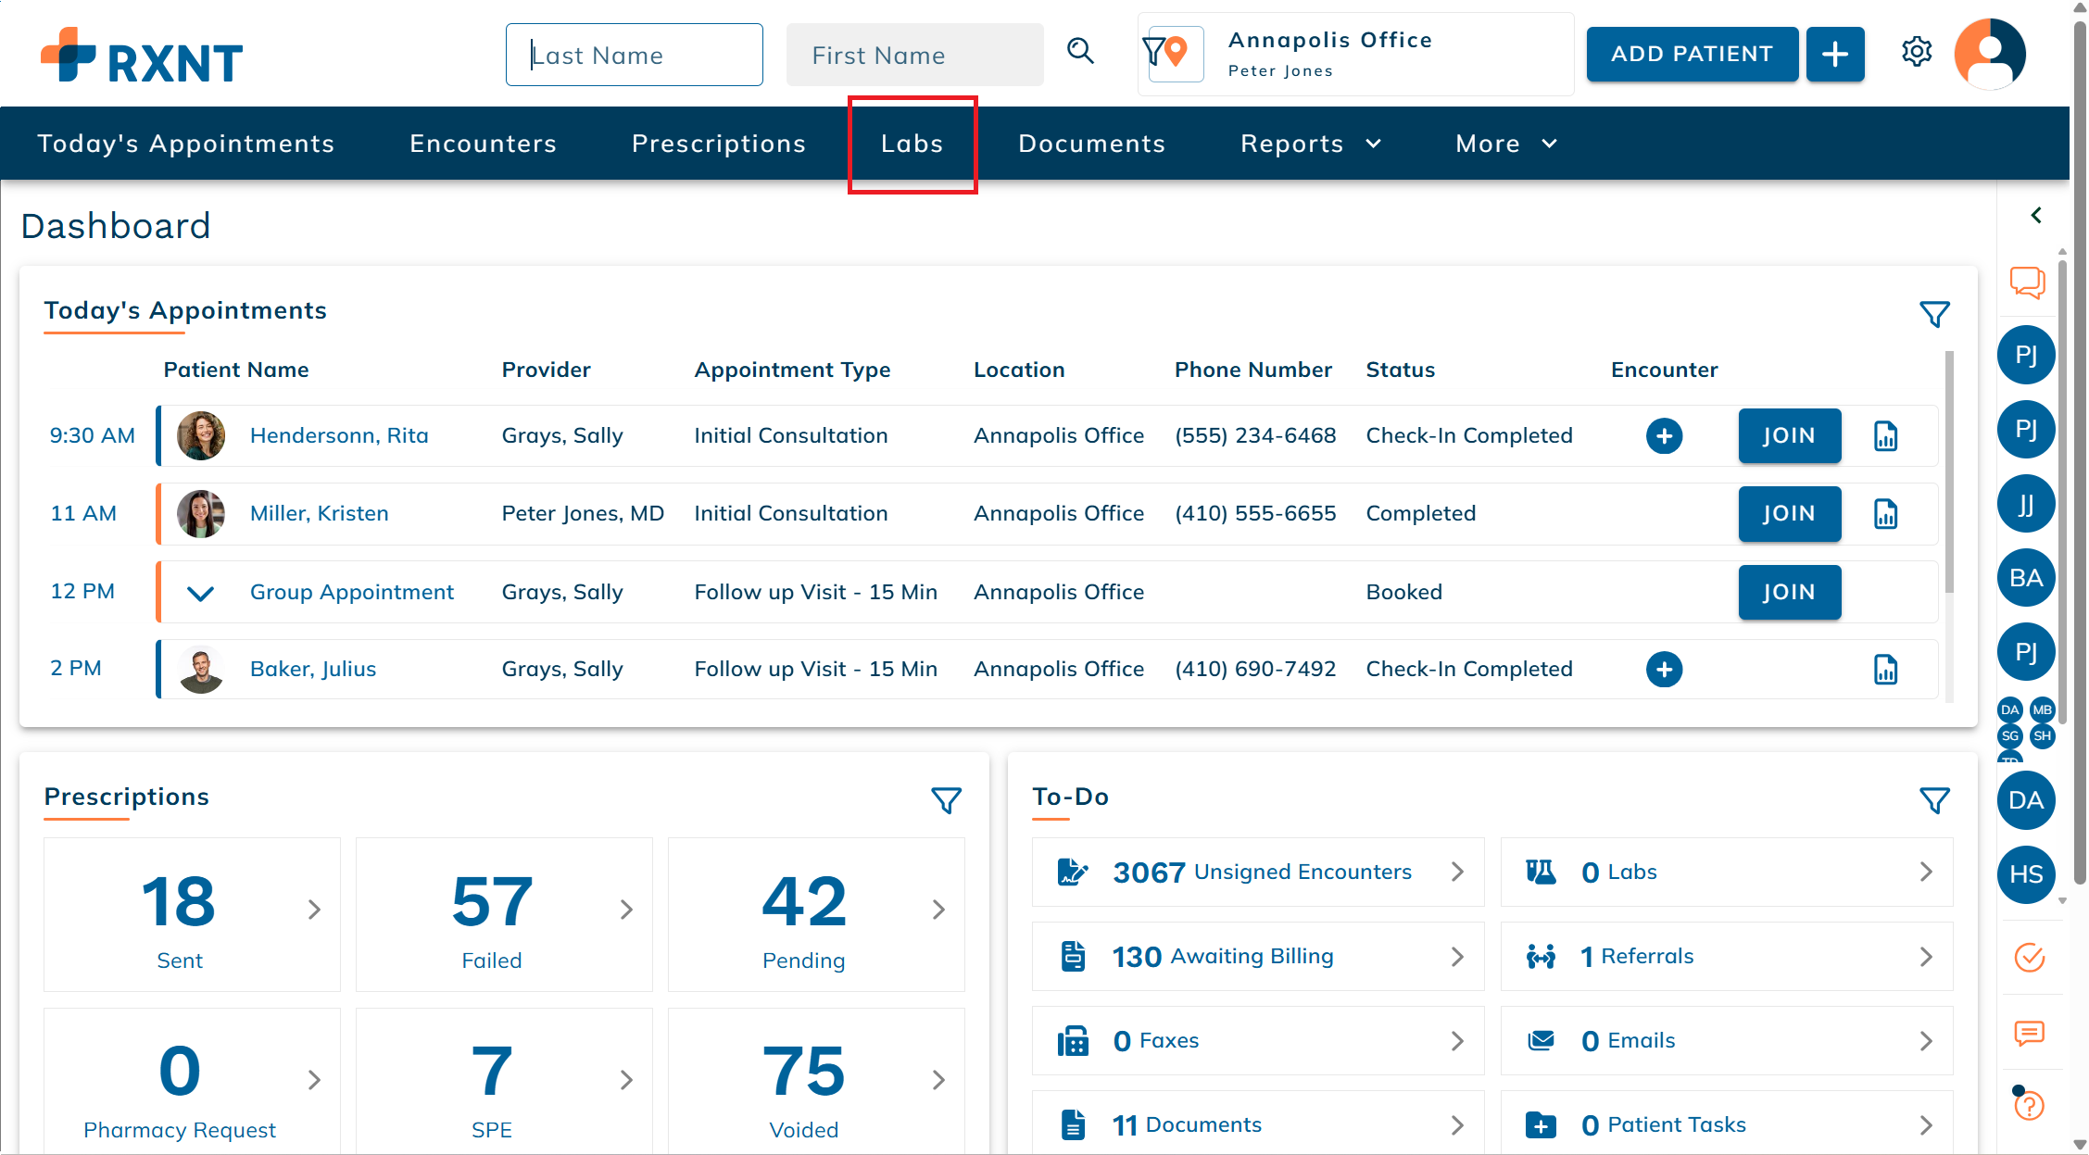The width and height of the screenshot is (2089, 1155).
Task: Join Miller, Kristen's appointment
Action: 1788,514
